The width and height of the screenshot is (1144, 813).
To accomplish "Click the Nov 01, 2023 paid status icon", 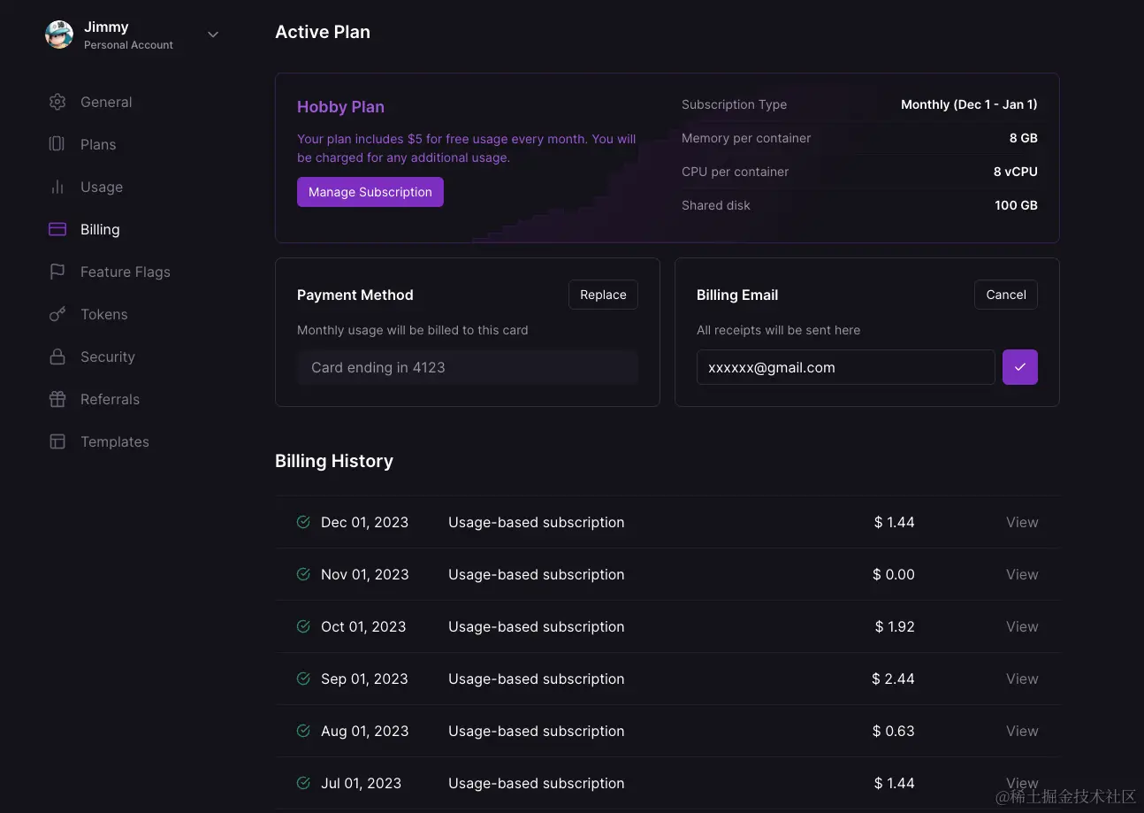I will (x=303, y=574).
